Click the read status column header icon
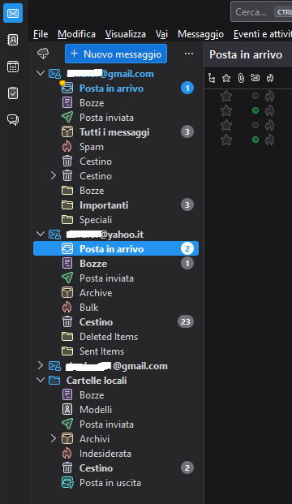The width and height of the screenshot is (292, 504). click(255, 78)
